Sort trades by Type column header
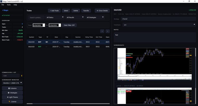Viewport: 198px width, 106px height. 40,37
